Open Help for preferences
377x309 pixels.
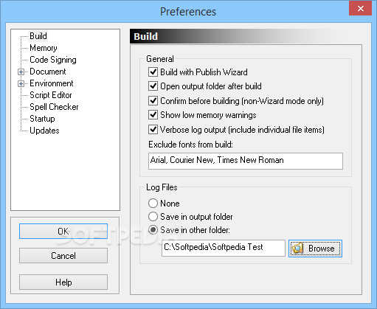[x=63, y=282]
